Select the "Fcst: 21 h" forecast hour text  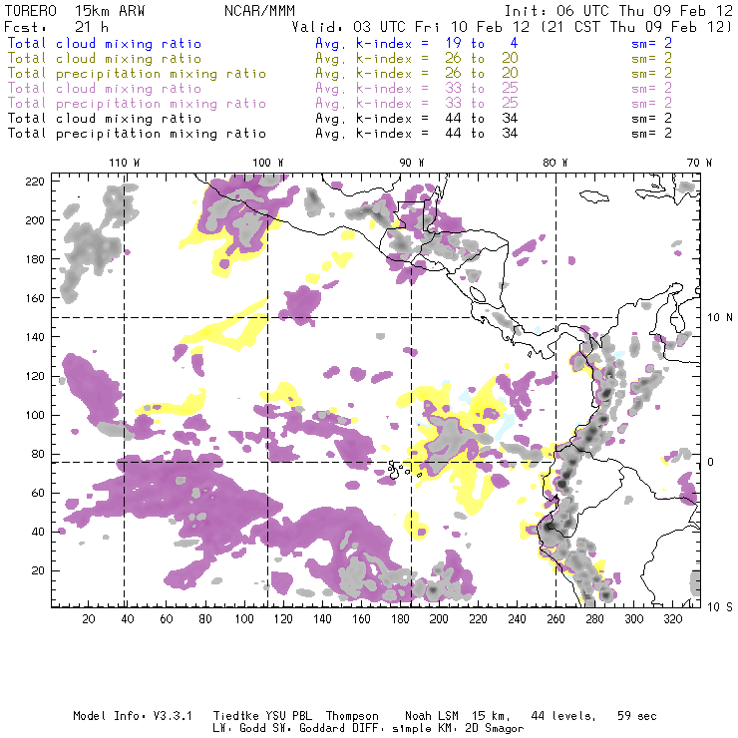(57, 27)
